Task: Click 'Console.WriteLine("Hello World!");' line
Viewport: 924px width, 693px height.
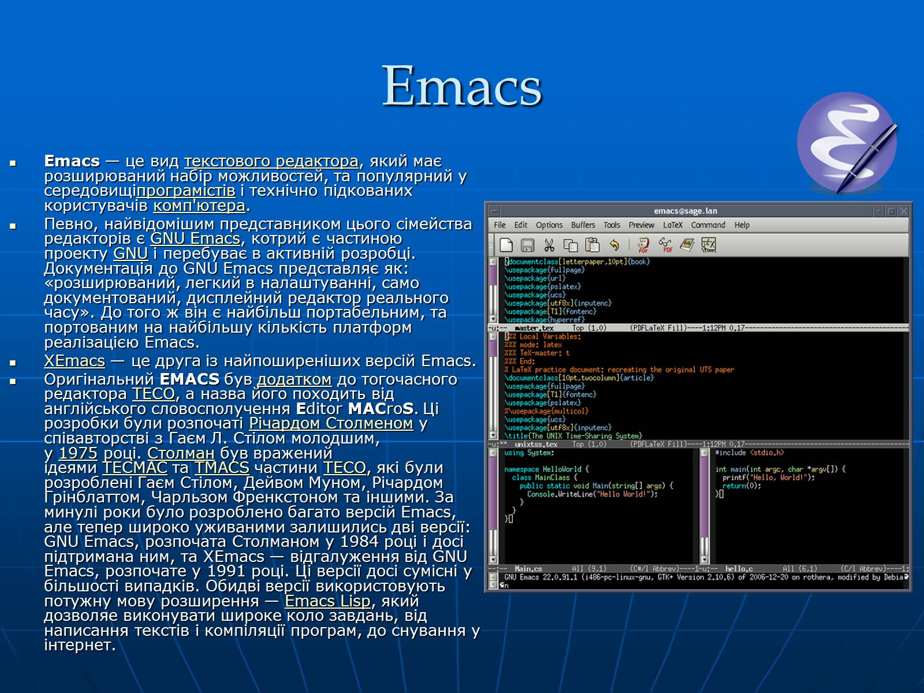Action: pyautogui.click(x=593, y=494)
